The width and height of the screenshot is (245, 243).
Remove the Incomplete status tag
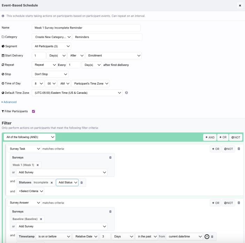[52, 182]
